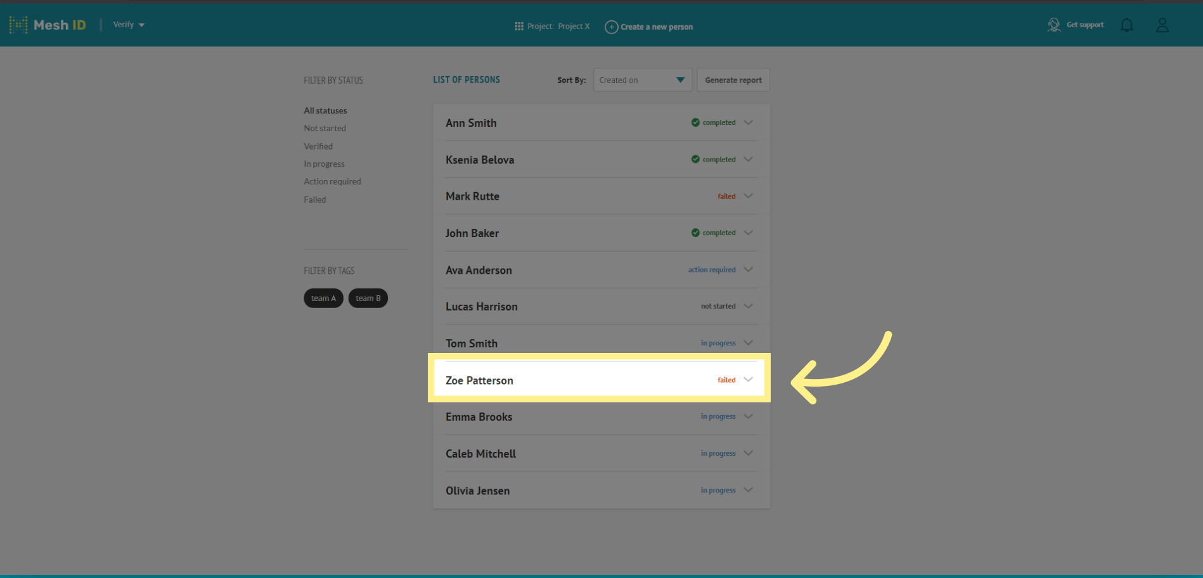Open the Created on sort dropdown

[x=642, y=80]
